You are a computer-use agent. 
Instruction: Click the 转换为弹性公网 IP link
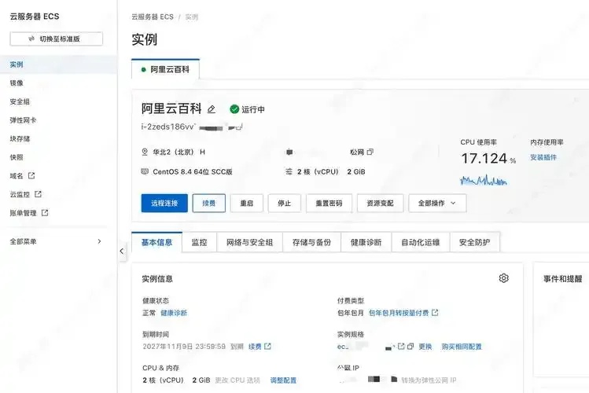tap(429, 380)
